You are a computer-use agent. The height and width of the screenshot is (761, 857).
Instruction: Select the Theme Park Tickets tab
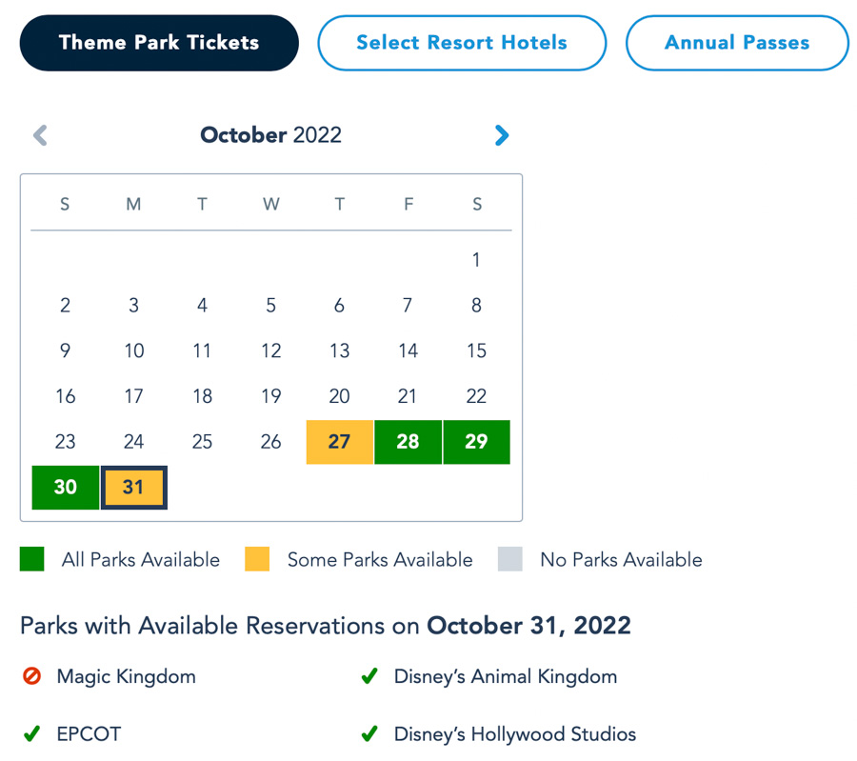tap(159, 43)
